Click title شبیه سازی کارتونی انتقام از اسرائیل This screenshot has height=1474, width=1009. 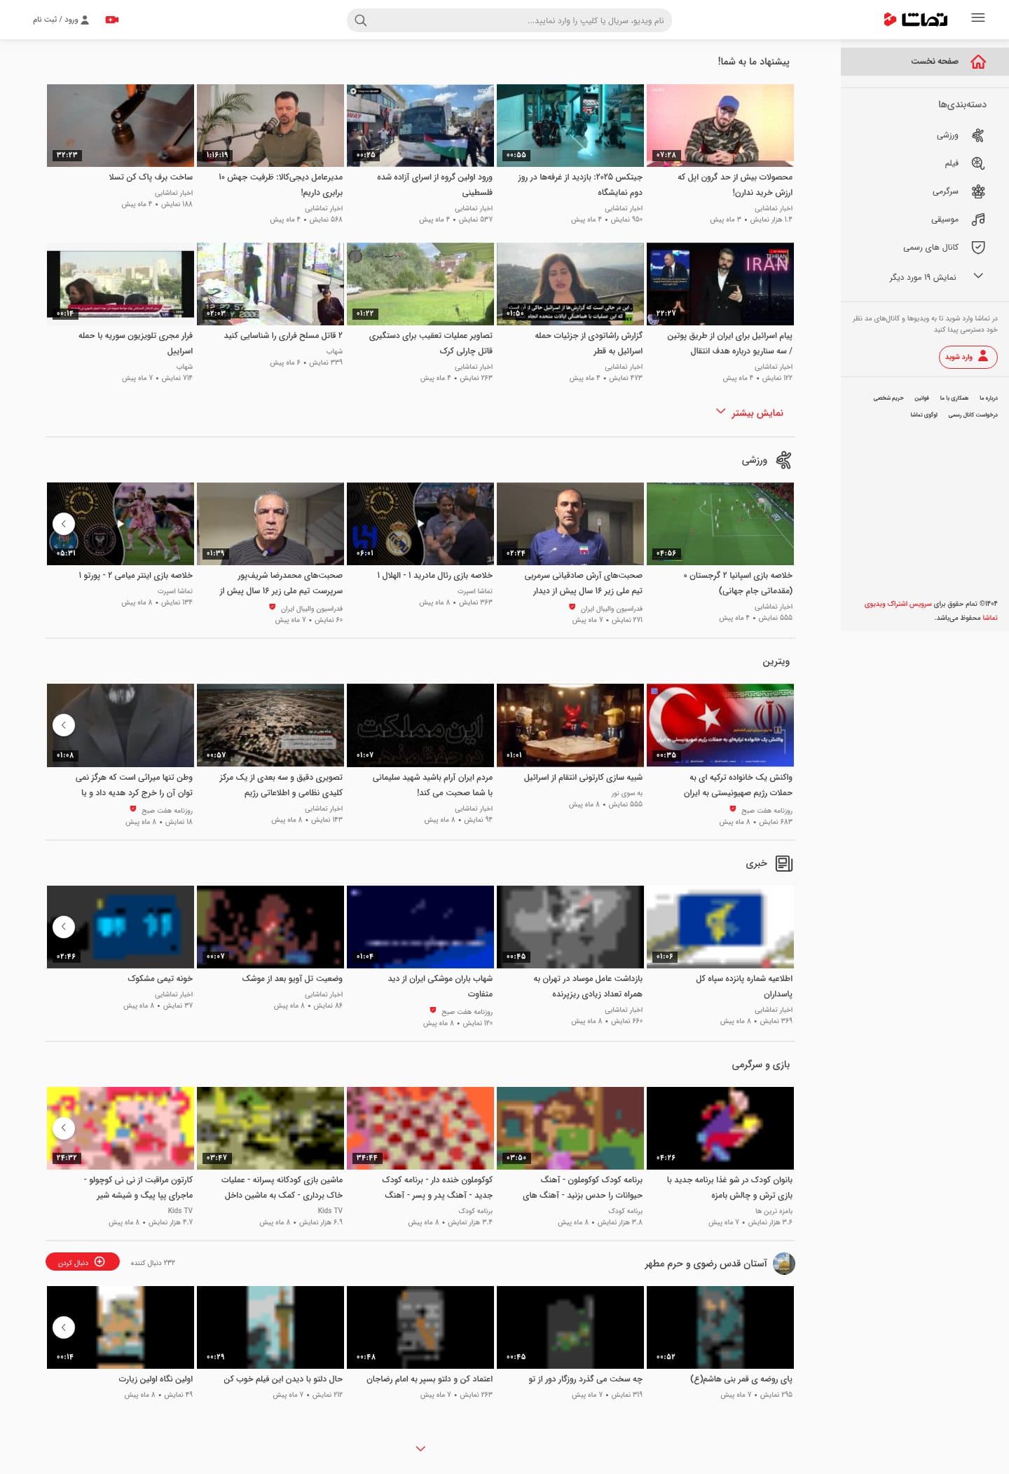tap(583, 777)
